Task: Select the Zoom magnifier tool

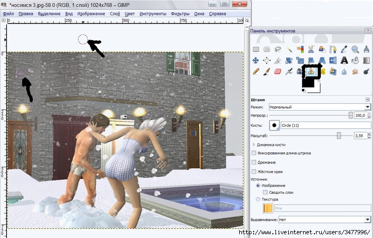Action: pos(355,50)
